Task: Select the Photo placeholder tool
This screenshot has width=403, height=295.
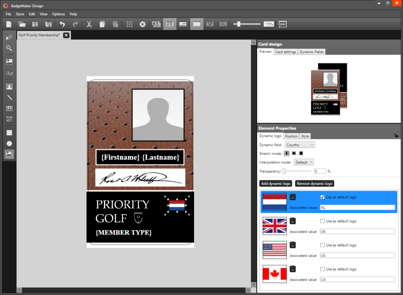Action: (9, 86)
